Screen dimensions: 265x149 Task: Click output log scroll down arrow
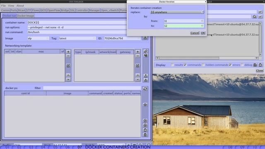[260, 54]
